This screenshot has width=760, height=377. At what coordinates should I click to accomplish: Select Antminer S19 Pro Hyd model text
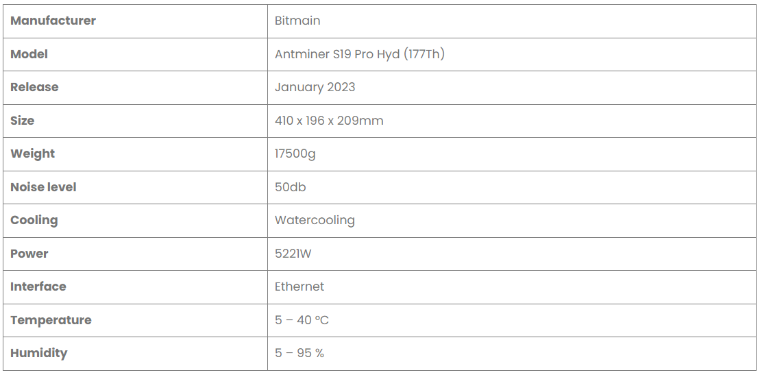pyautogui.click(x=359, y=54)
